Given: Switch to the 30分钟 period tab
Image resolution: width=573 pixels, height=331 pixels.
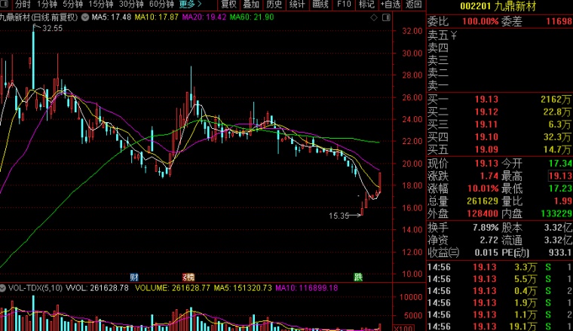Looking at the screenshot, I should click(x=131, y=5).
